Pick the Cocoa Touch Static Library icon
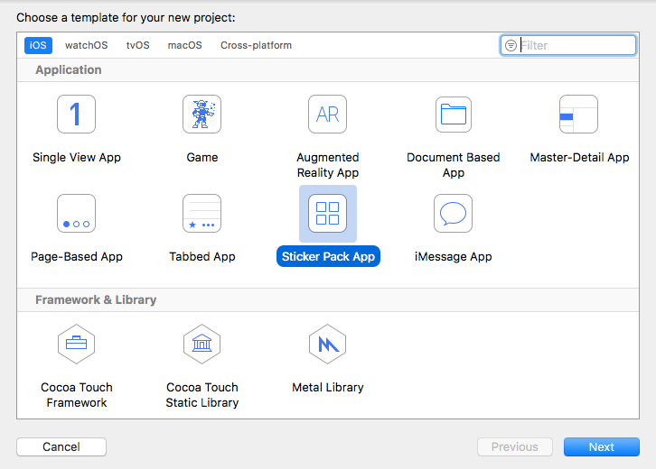 click(x=202, y=345)
